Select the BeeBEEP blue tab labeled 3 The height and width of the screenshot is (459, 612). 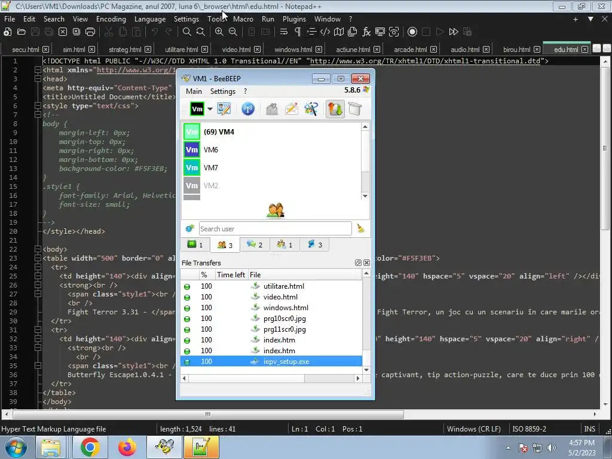coord(314,244)
